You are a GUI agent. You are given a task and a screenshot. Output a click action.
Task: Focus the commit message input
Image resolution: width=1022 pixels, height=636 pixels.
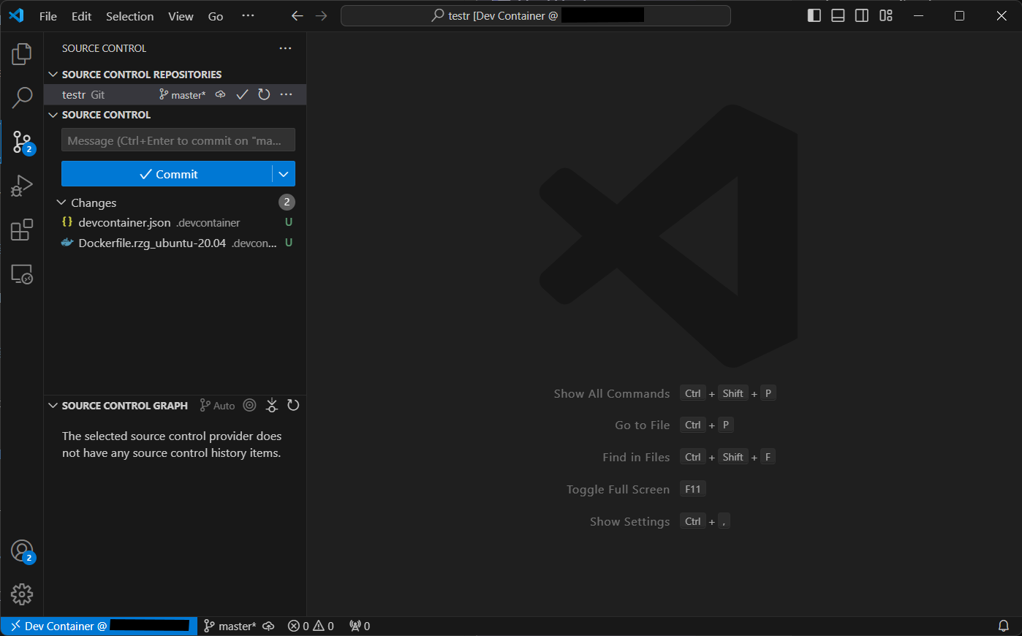[x=178, y=140]
